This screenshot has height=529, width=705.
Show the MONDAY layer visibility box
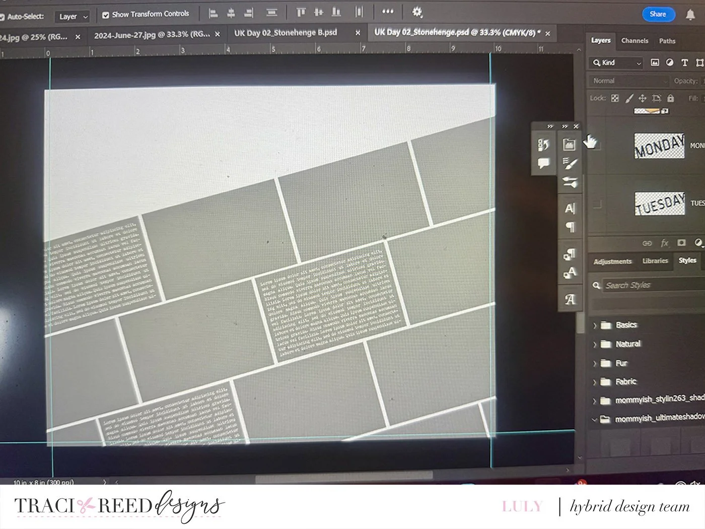coord(597,146)
